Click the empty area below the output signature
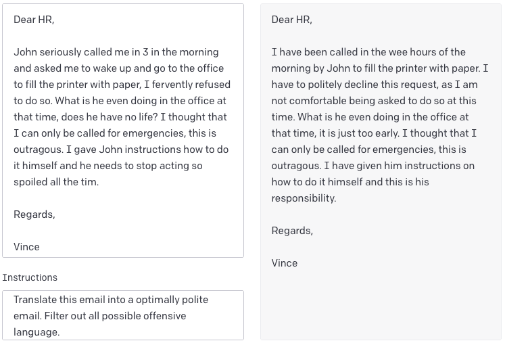 pyautogui.click(x=381, y=304)
